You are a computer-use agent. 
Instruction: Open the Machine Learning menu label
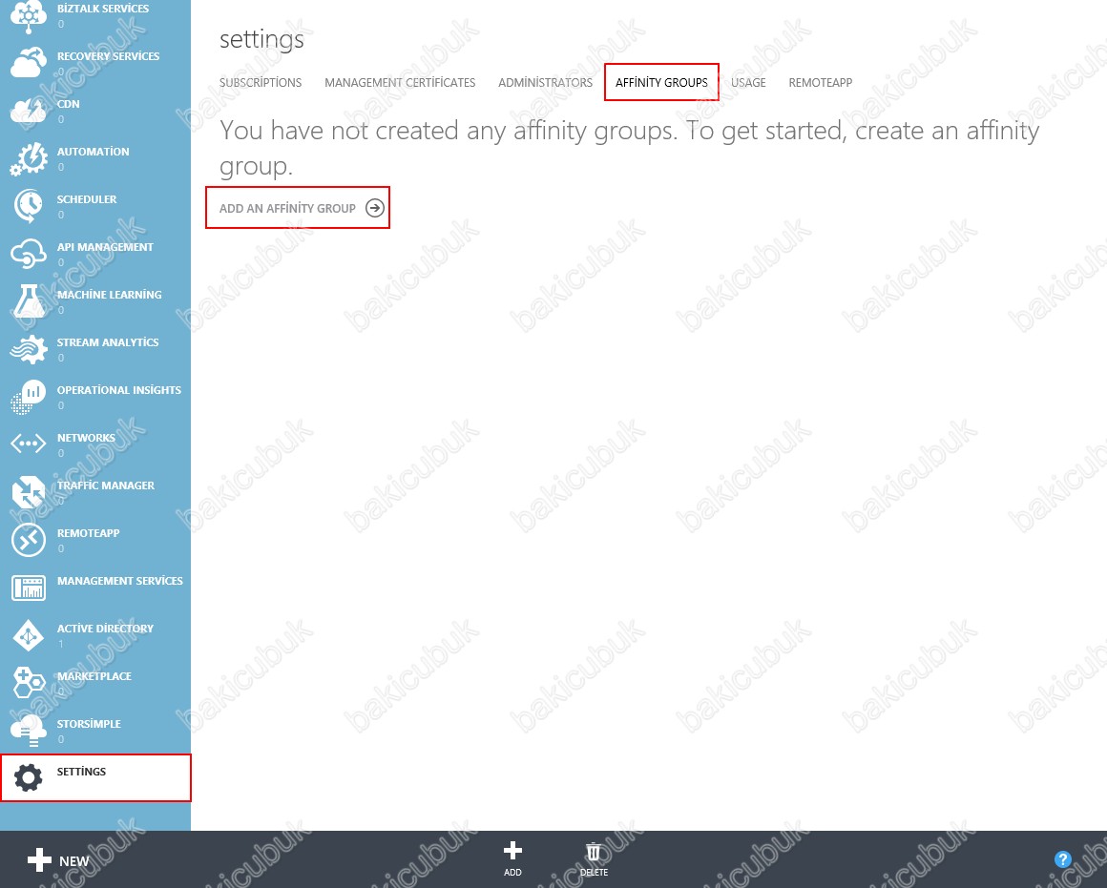tap(110, 295)
